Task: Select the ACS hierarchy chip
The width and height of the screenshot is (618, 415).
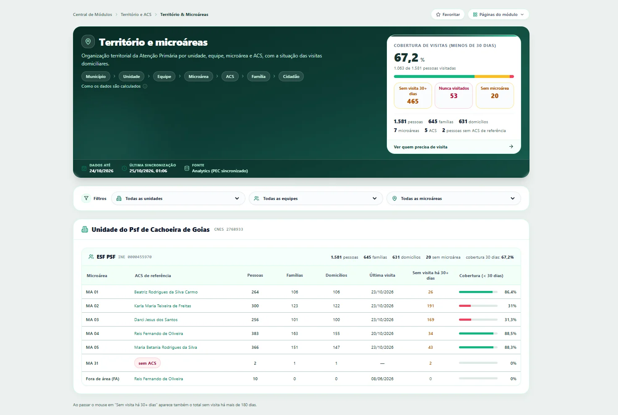Action: [x=230, y=76]
